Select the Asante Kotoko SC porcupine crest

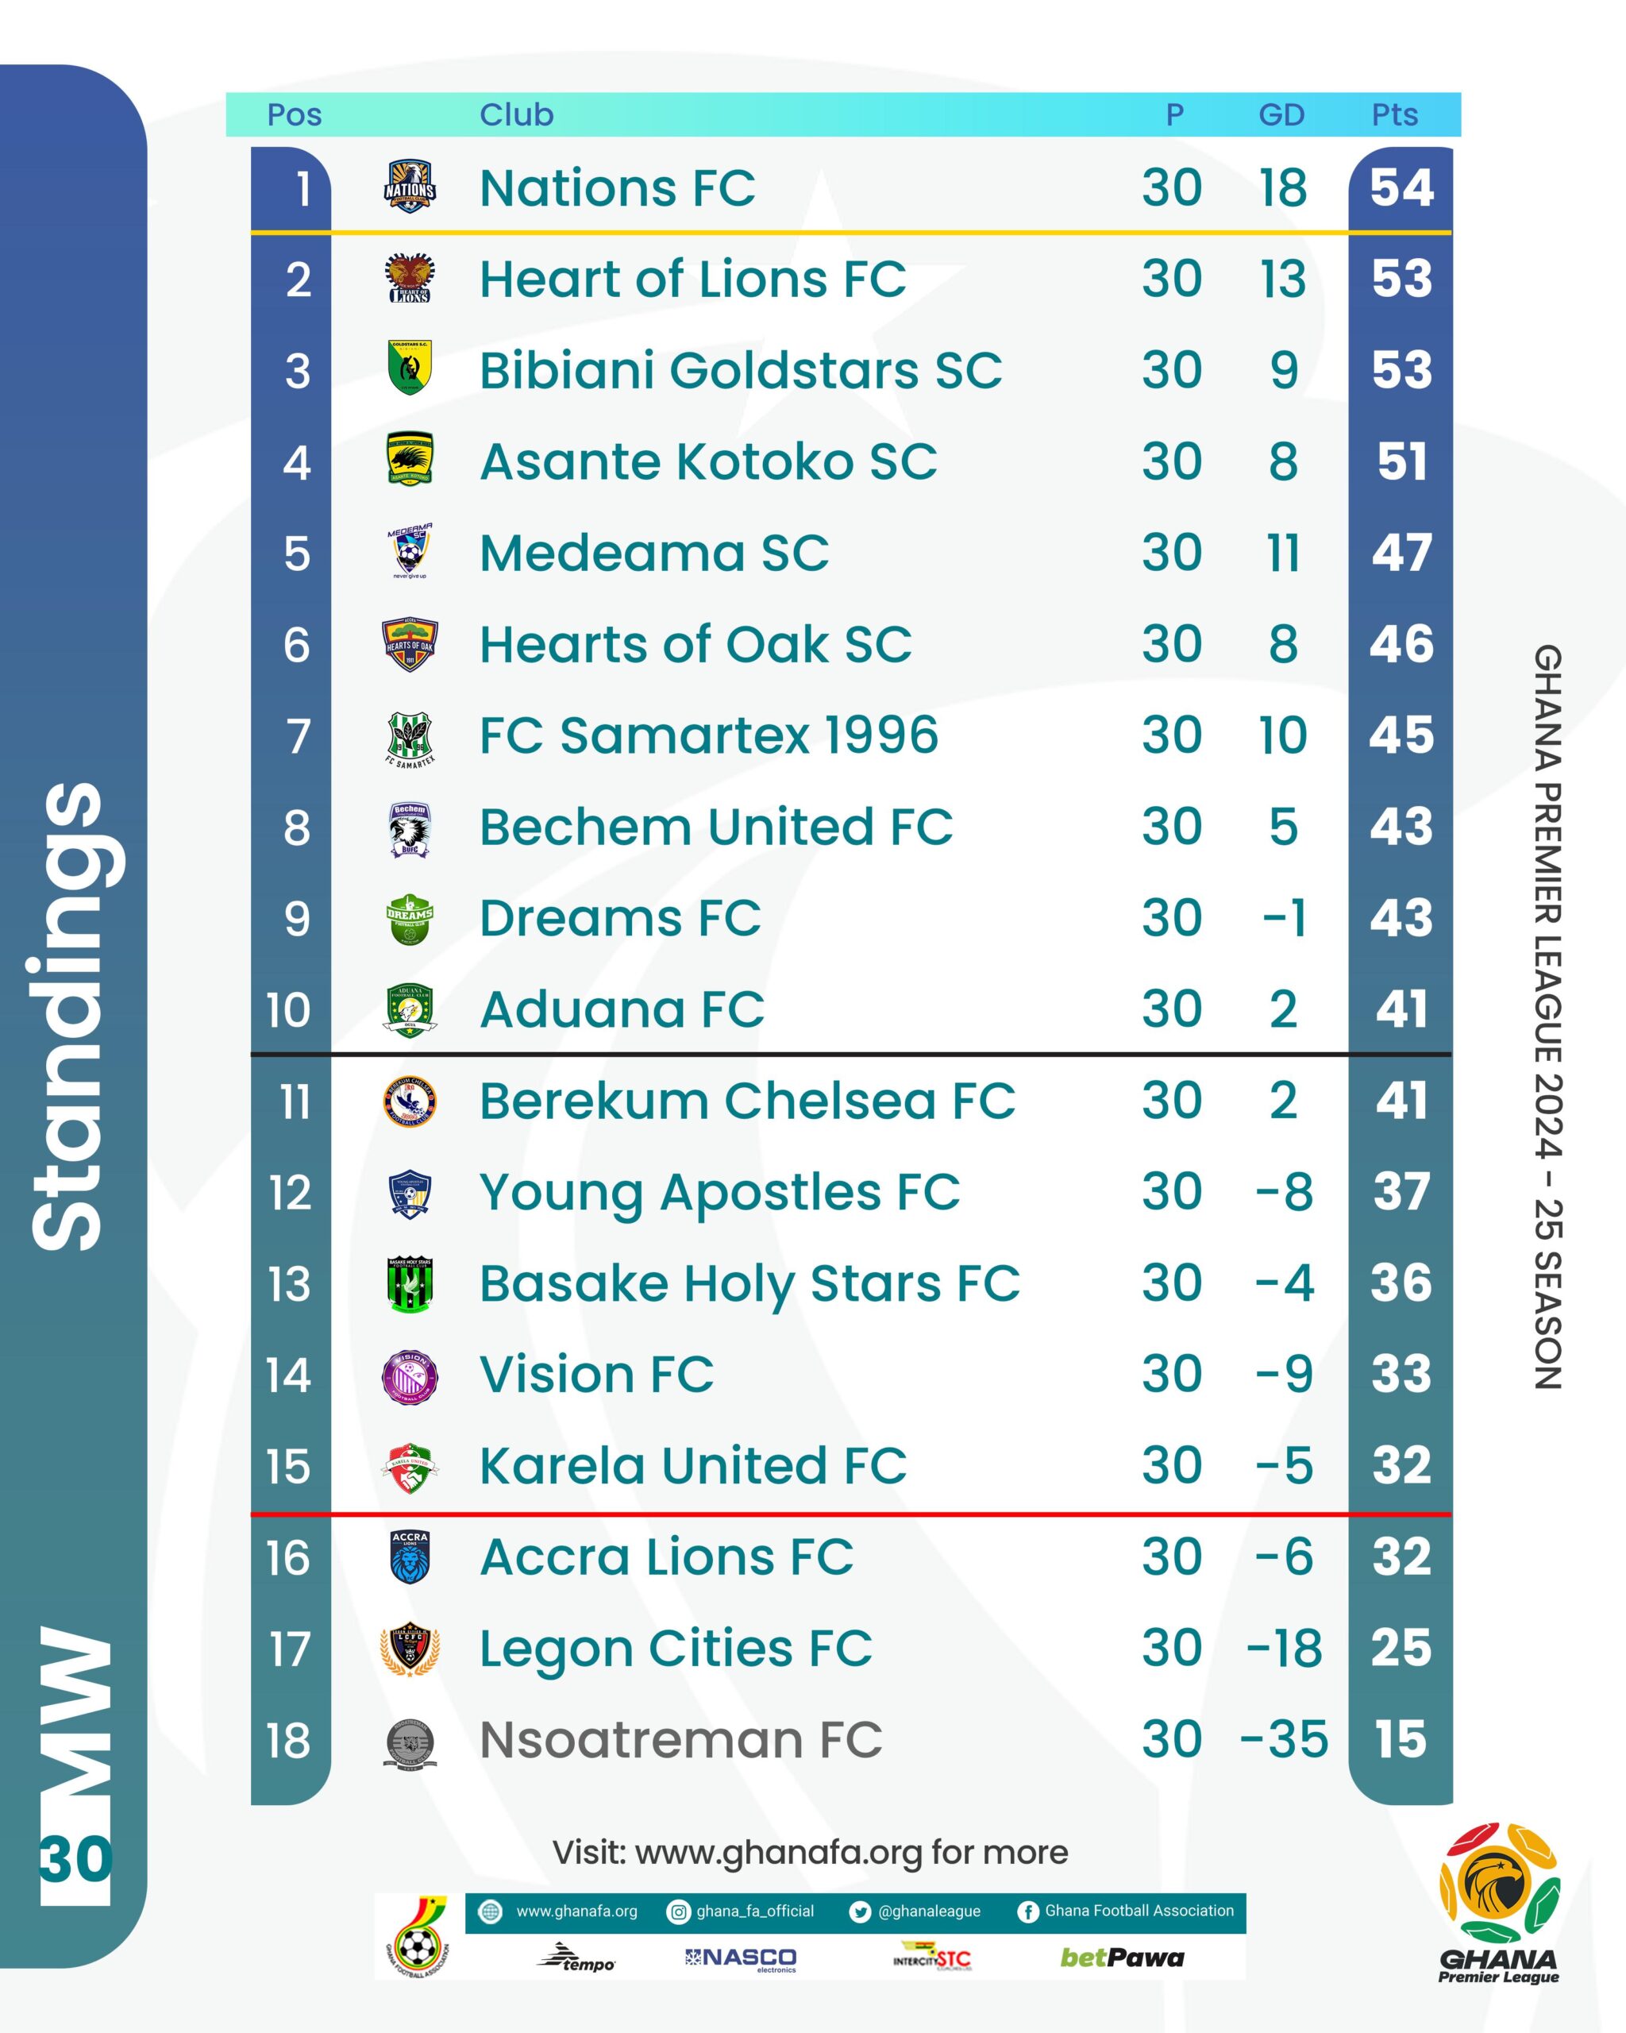click(410, 460)
